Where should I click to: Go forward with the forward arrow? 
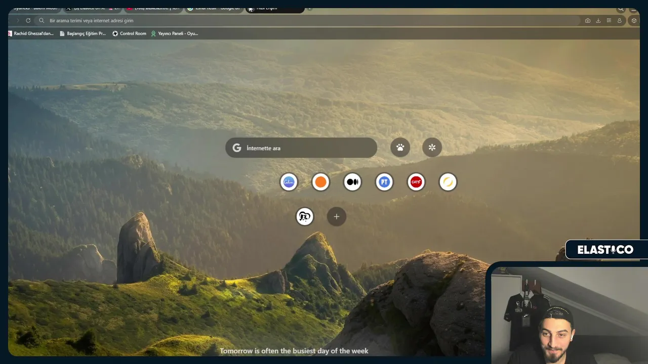coord(18,21)
